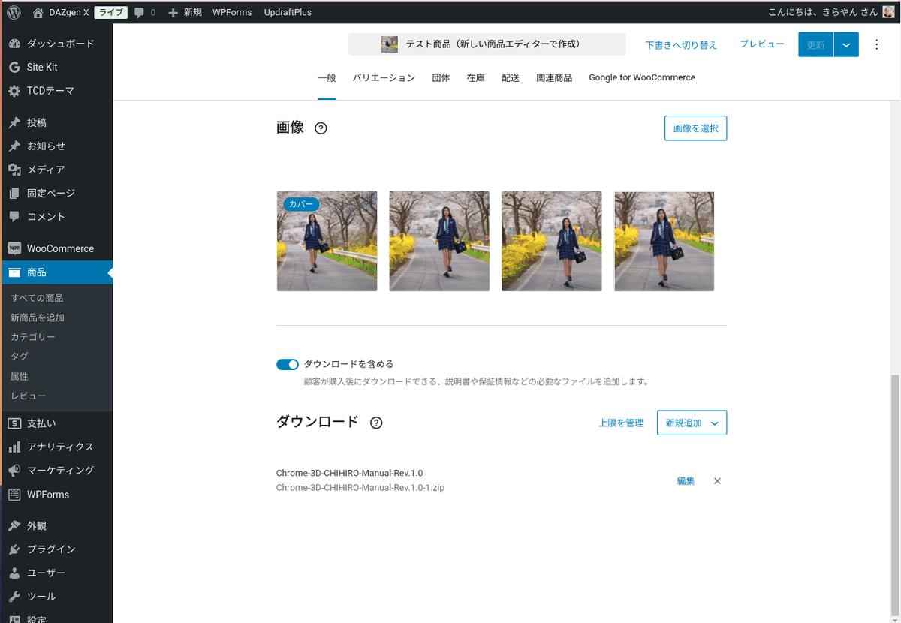Click the ライブ status badge
The height and width of the screenshot is (623, 901).
pos(110,12)
